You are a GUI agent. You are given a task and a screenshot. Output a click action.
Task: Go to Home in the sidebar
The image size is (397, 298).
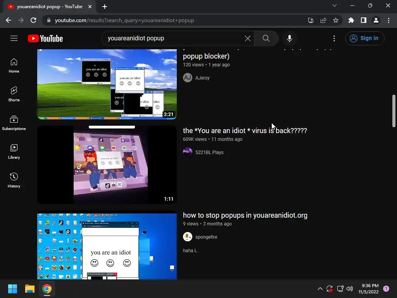(x=14, y=66)
